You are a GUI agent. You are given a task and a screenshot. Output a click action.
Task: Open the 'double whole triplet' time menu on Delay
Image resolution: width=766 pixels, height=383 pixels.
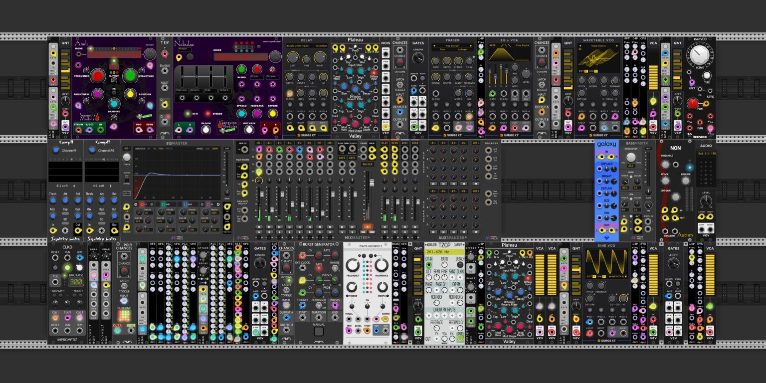pyautogui.click(x=297, y=46)
